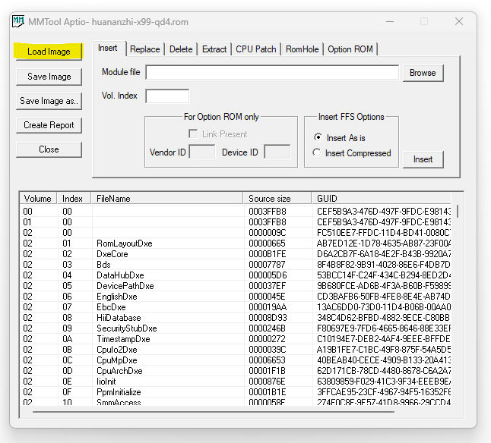Select the EnglishDxe row

[236, 297]
